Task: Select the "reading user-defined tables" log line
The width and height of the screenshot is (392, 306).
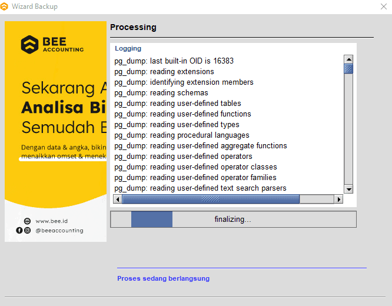Action: [177, 104]
